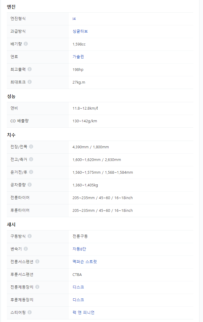
Task: Select the 전륜타이어 size value
Action: pyautogui.click(x=103, y=198)
